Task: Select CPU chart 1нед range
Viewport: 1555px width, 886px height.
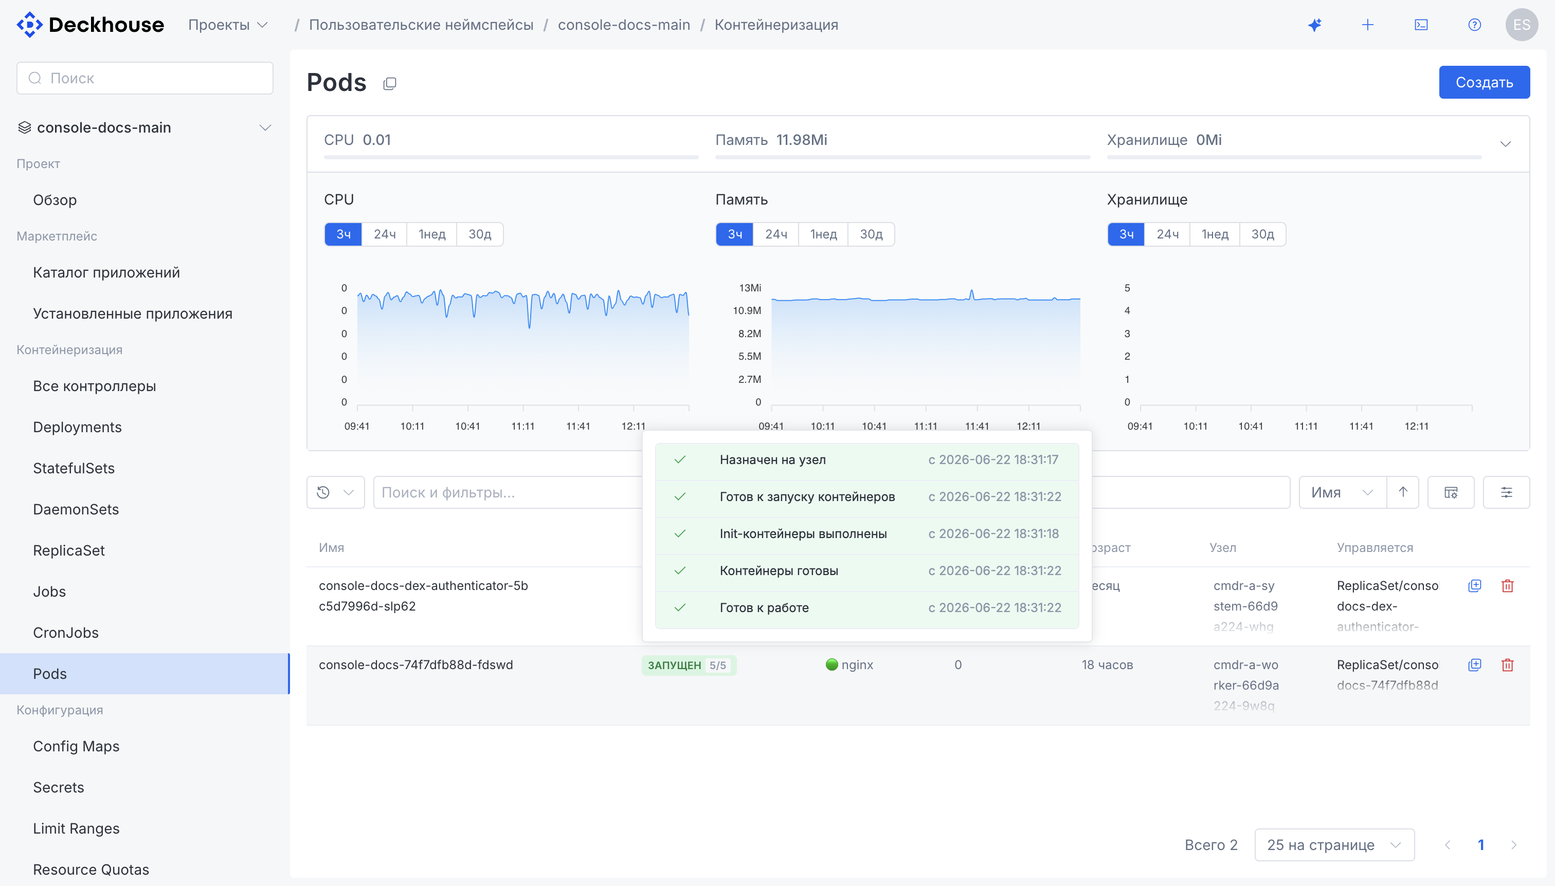Action: [x=431, y=234]
